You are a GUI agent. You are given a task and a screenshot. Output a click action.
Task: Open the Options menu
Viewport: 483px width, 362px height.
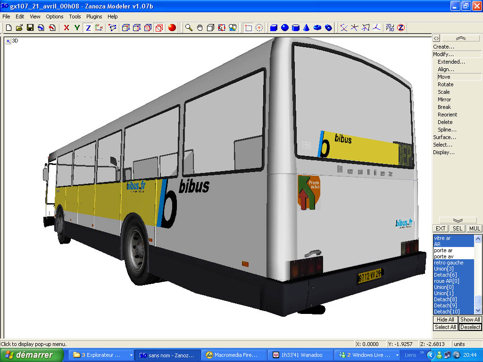tap(55, 16)
